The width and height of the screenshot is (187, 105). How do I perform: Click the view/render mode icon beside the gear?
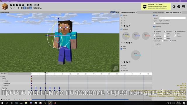[35, 5]
